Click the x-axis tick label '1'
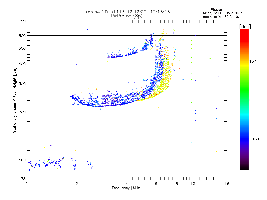 [x=27, y=184]
